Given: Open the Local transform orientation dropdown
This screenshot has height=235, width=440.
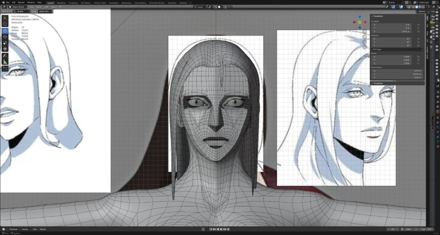Looking at the screenshot, I should pyautogui.click(x=200, y=7).
